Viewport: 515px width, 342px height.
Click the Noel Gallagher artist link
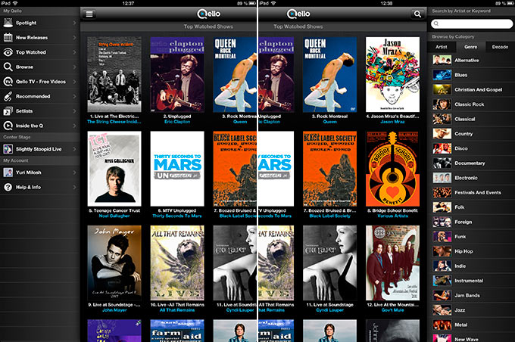[114, 216]
